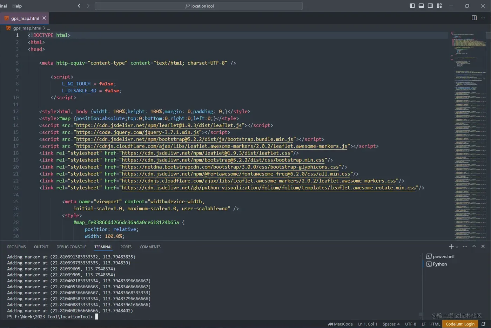491x328 pixels.
Task: Click the terminal prompt PS F:\Work\2023 Tool\locationTool>
Action: pyautogui.click(x=50, y=317)
